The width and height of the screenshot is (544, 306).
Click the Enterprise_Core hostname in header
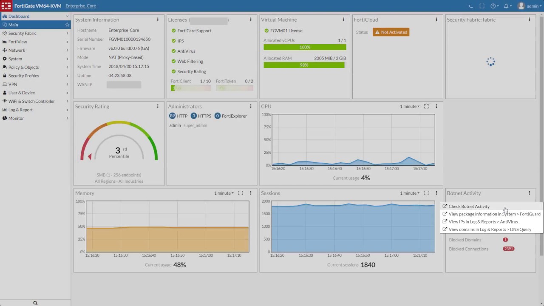[x=81, y=6]
